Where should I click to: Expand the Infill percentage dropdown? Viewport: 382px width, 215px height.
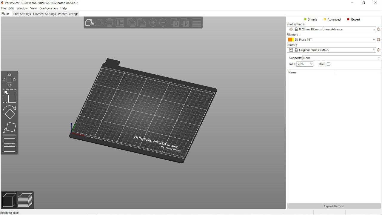point(305,64)
